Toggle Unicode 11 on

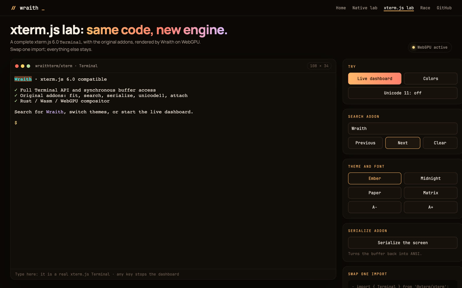[403, 93]
